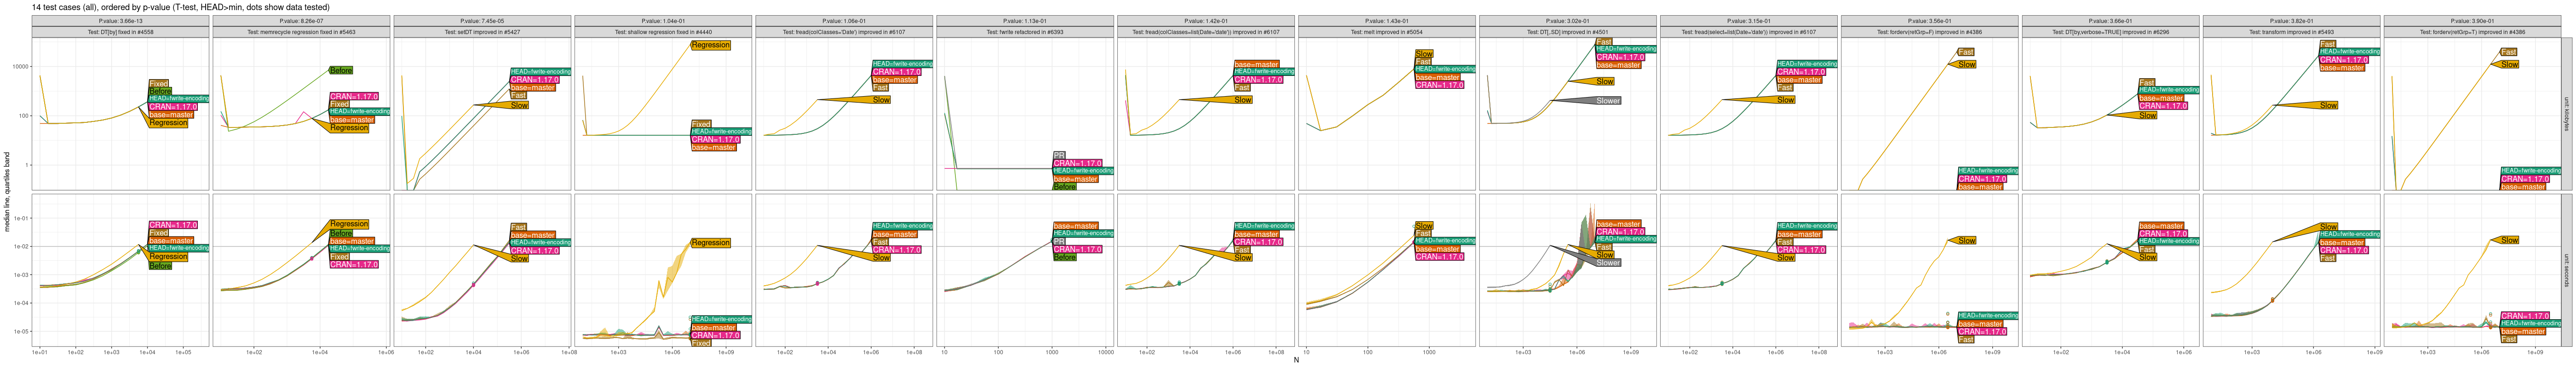Select the 'P.value: 1.06e-01' facet header
Viewport: 2576px width, 368px height.
(x=844, y=21)
